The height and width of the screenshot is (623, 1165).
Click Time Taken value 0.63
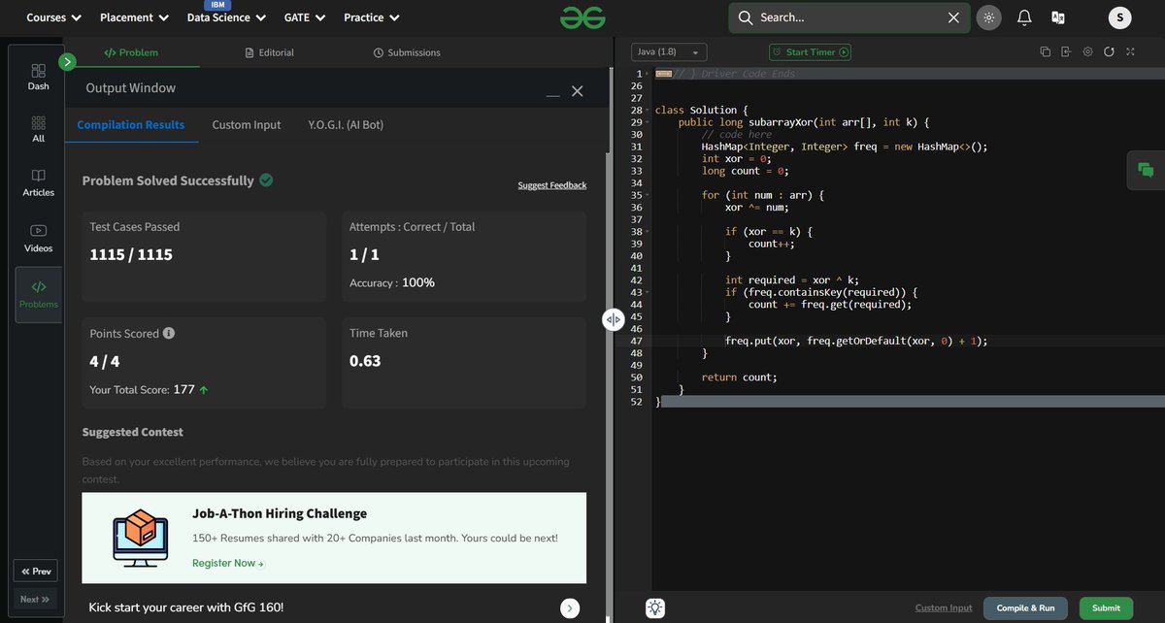[x=365, y=361]
